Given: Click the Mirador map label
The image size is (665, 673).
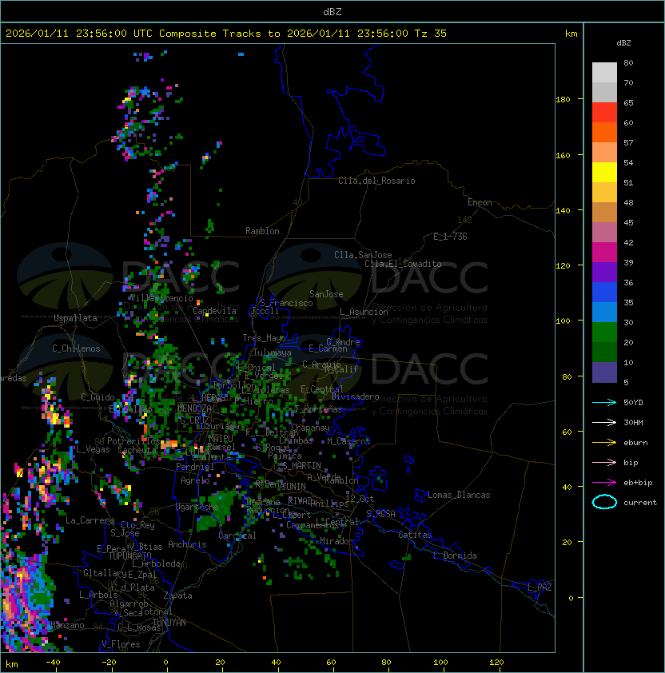Looking at the screenshot, I should click(337, 541).
